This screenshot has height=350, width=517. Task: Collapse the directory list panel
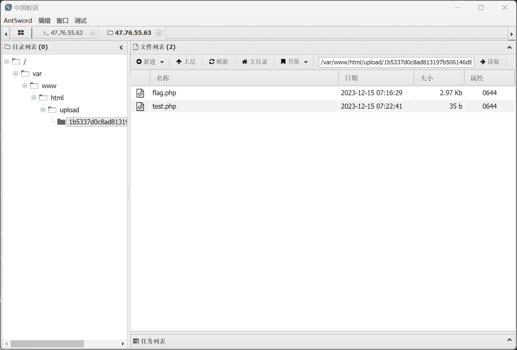click(x=121, y=47)
